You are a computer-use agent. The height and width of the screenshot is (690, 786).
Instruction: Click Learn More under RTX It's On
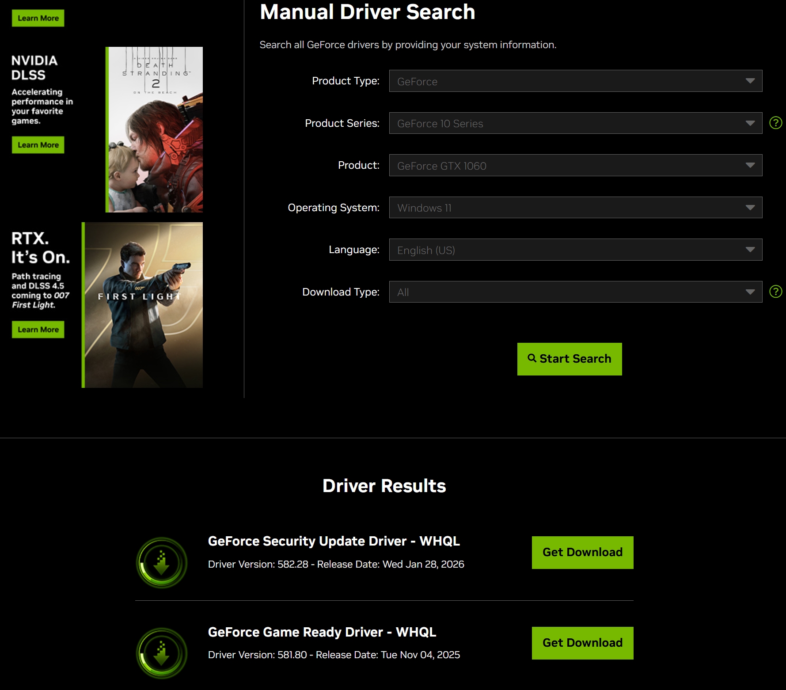coord(38,330)
